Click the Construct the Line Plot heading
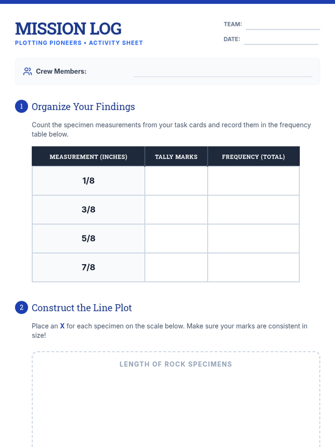The image size is (335, 447). (82, 308)
